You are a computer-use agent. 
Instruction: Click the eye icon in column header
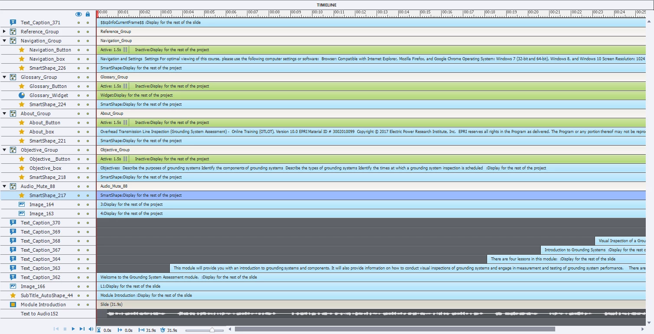(x=78, y=14)
